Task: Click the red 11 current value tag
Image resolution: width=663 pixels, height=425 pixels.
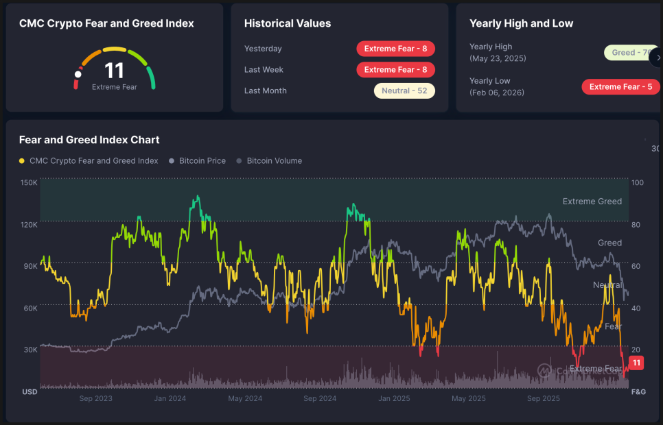Action: coord(636,363)
